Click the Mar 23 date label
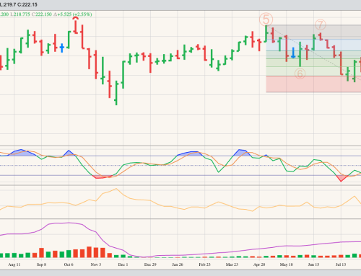361x276 pixels. click(x=232, y=264)
